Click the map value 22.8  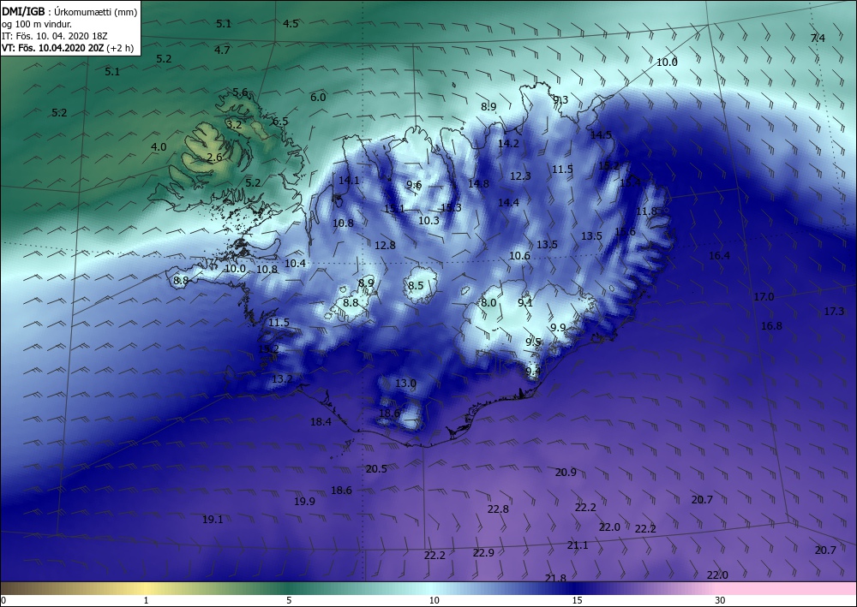(499, 509)
